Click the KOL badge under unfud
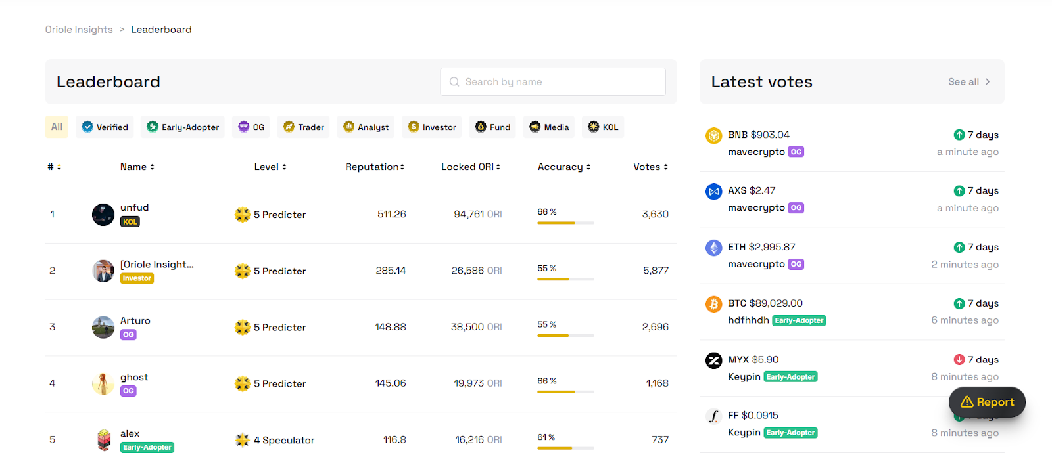The image size is (1052, 457). (x=130, y=222)
